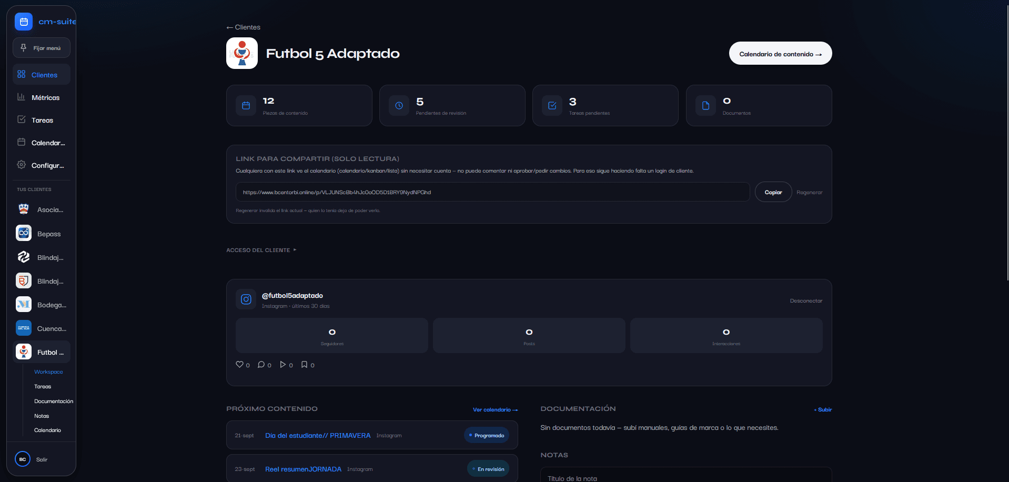Image resolution: width=1009 pixels, height=482 pixels.
Task: Open Notas submenu under Futbol
Action: pos(42,416)
